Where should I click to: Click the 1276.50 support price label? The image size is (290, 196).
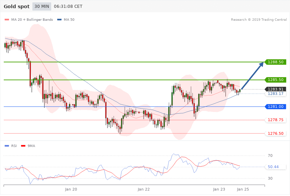[276, 133]
